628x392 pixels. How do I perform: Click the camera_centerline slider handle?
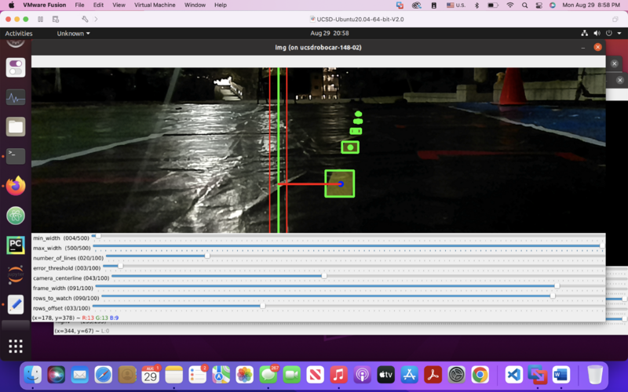[x=324, y=276]
